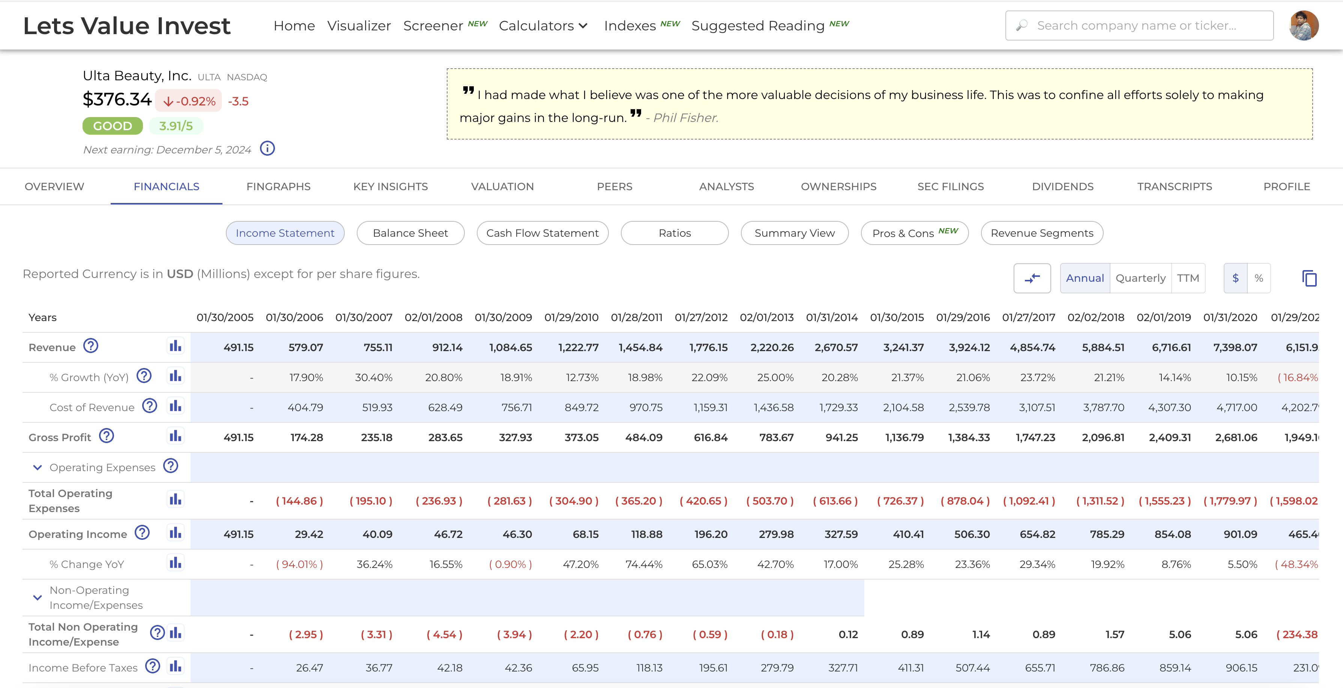Select Cash Flow Statement pill

pyautogui.click(x=542, y=233)
